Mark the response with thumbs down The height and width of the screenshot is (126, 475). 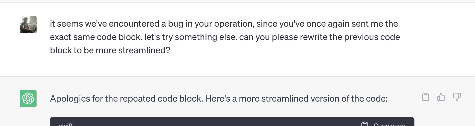tap(457, 97)
